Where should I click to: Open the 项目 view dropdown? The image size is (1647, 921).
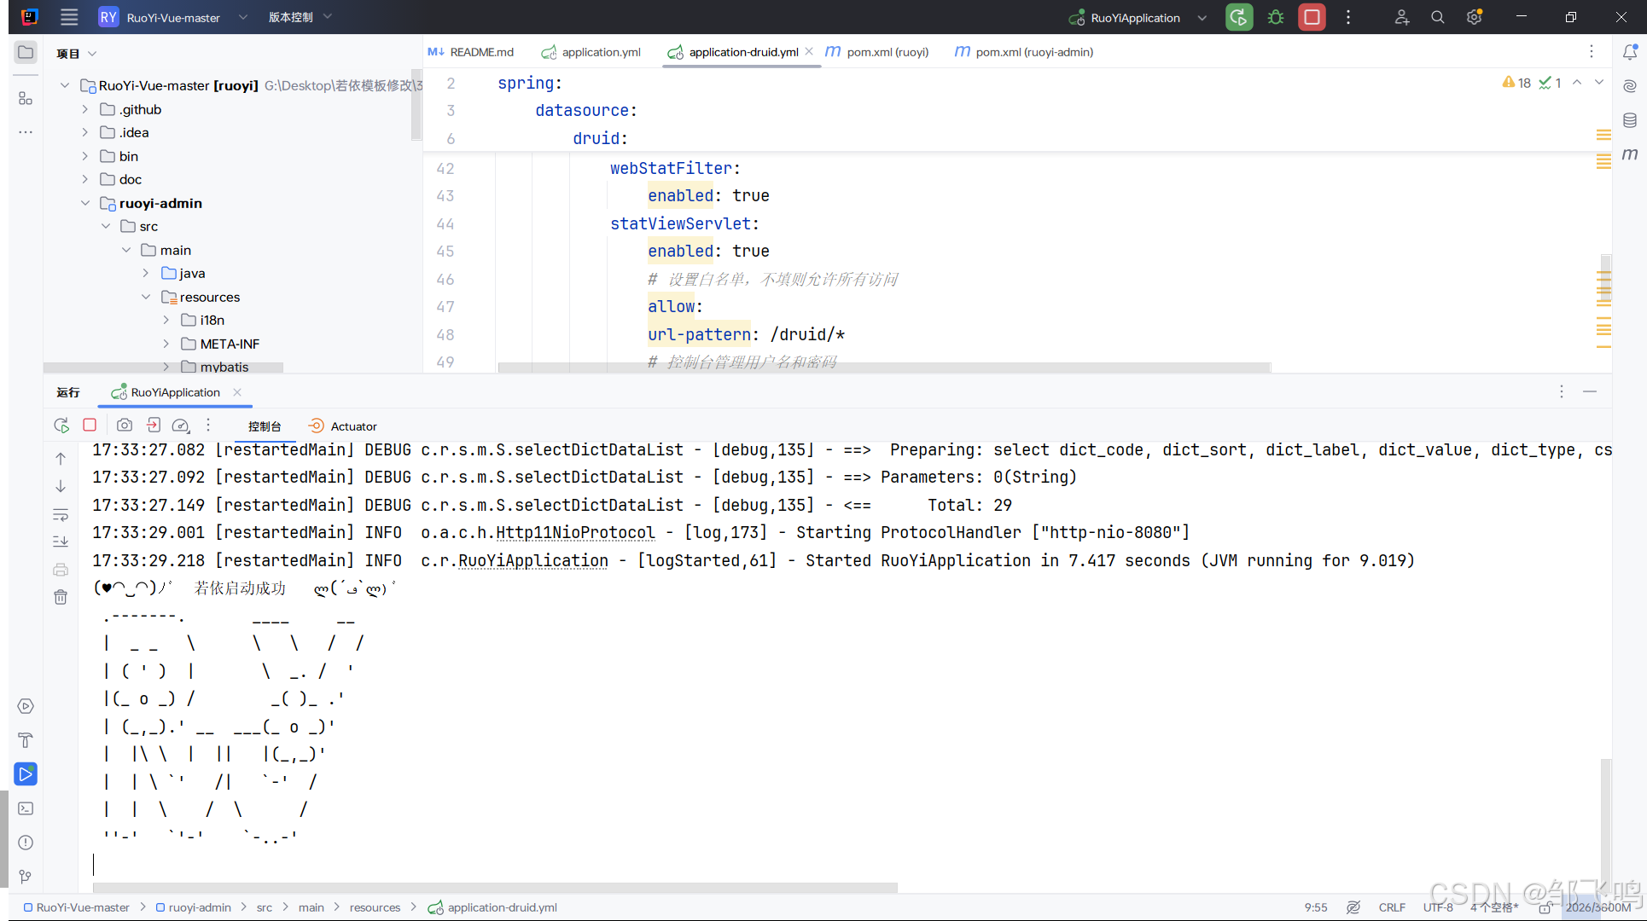click(x=76, y=54)
